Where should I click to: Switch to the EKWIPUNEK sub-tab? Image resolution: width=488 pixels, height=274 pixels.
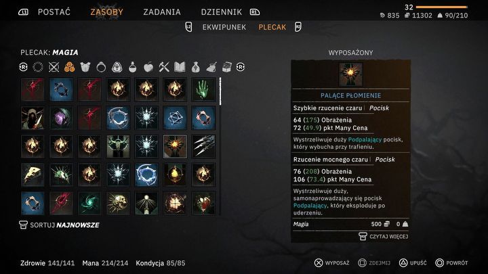(224, 27)
